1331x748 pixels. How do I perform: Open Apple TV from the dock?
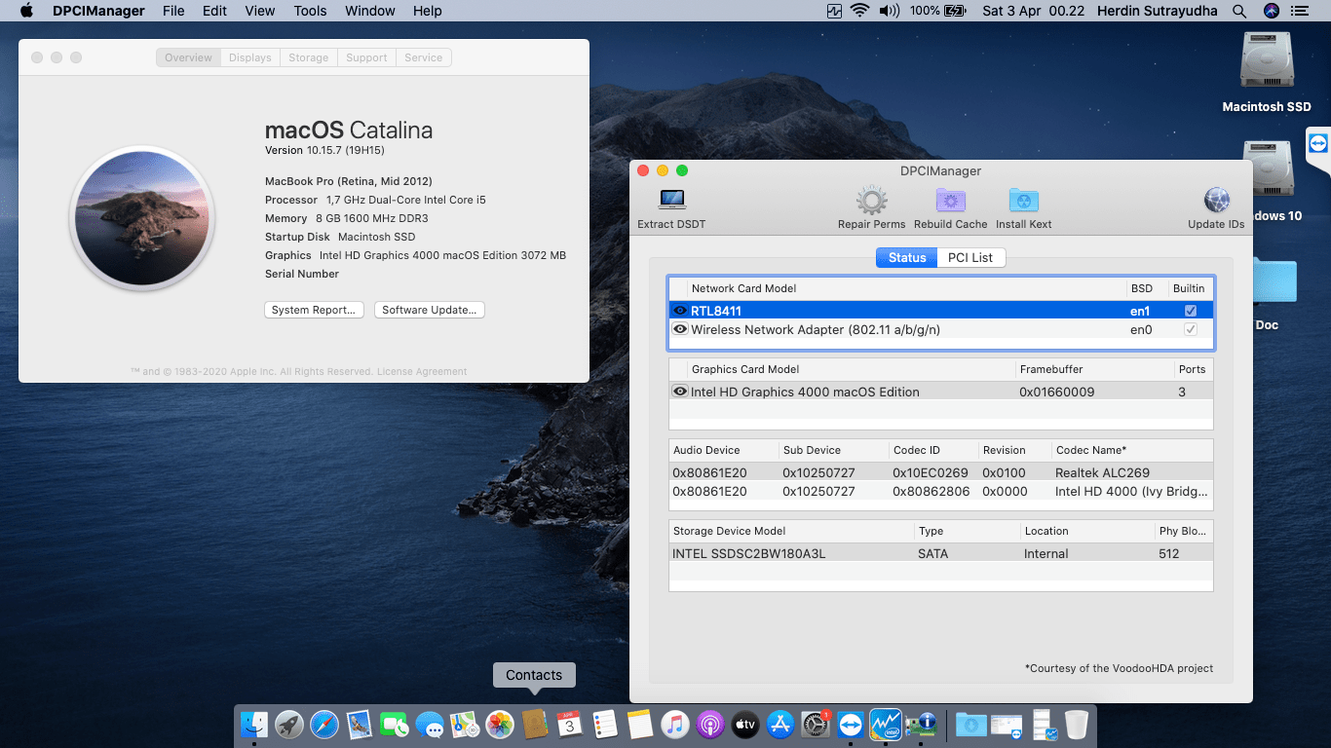pos(745,724)
